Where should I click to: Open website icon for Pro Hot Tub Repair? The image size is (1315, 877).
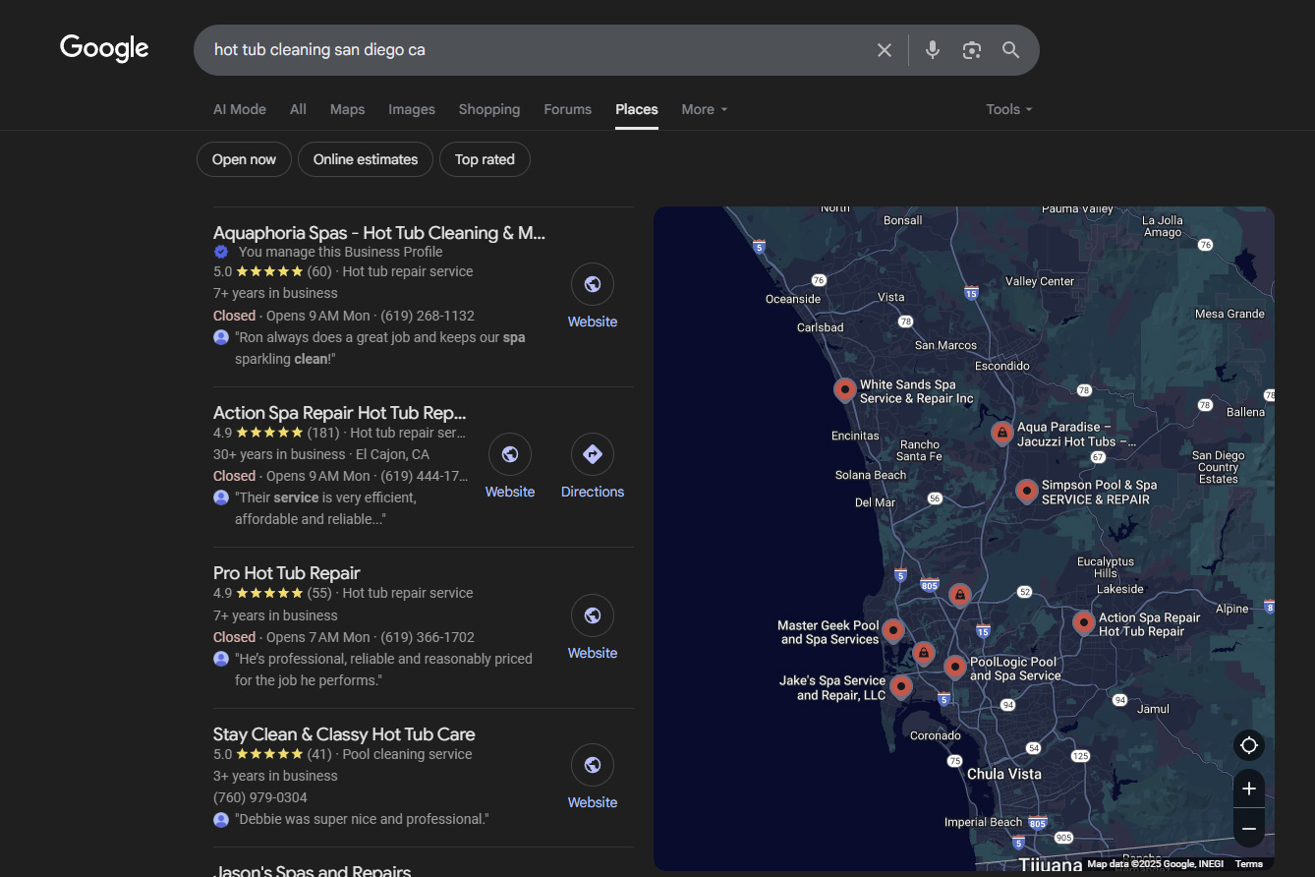(593, 615)
